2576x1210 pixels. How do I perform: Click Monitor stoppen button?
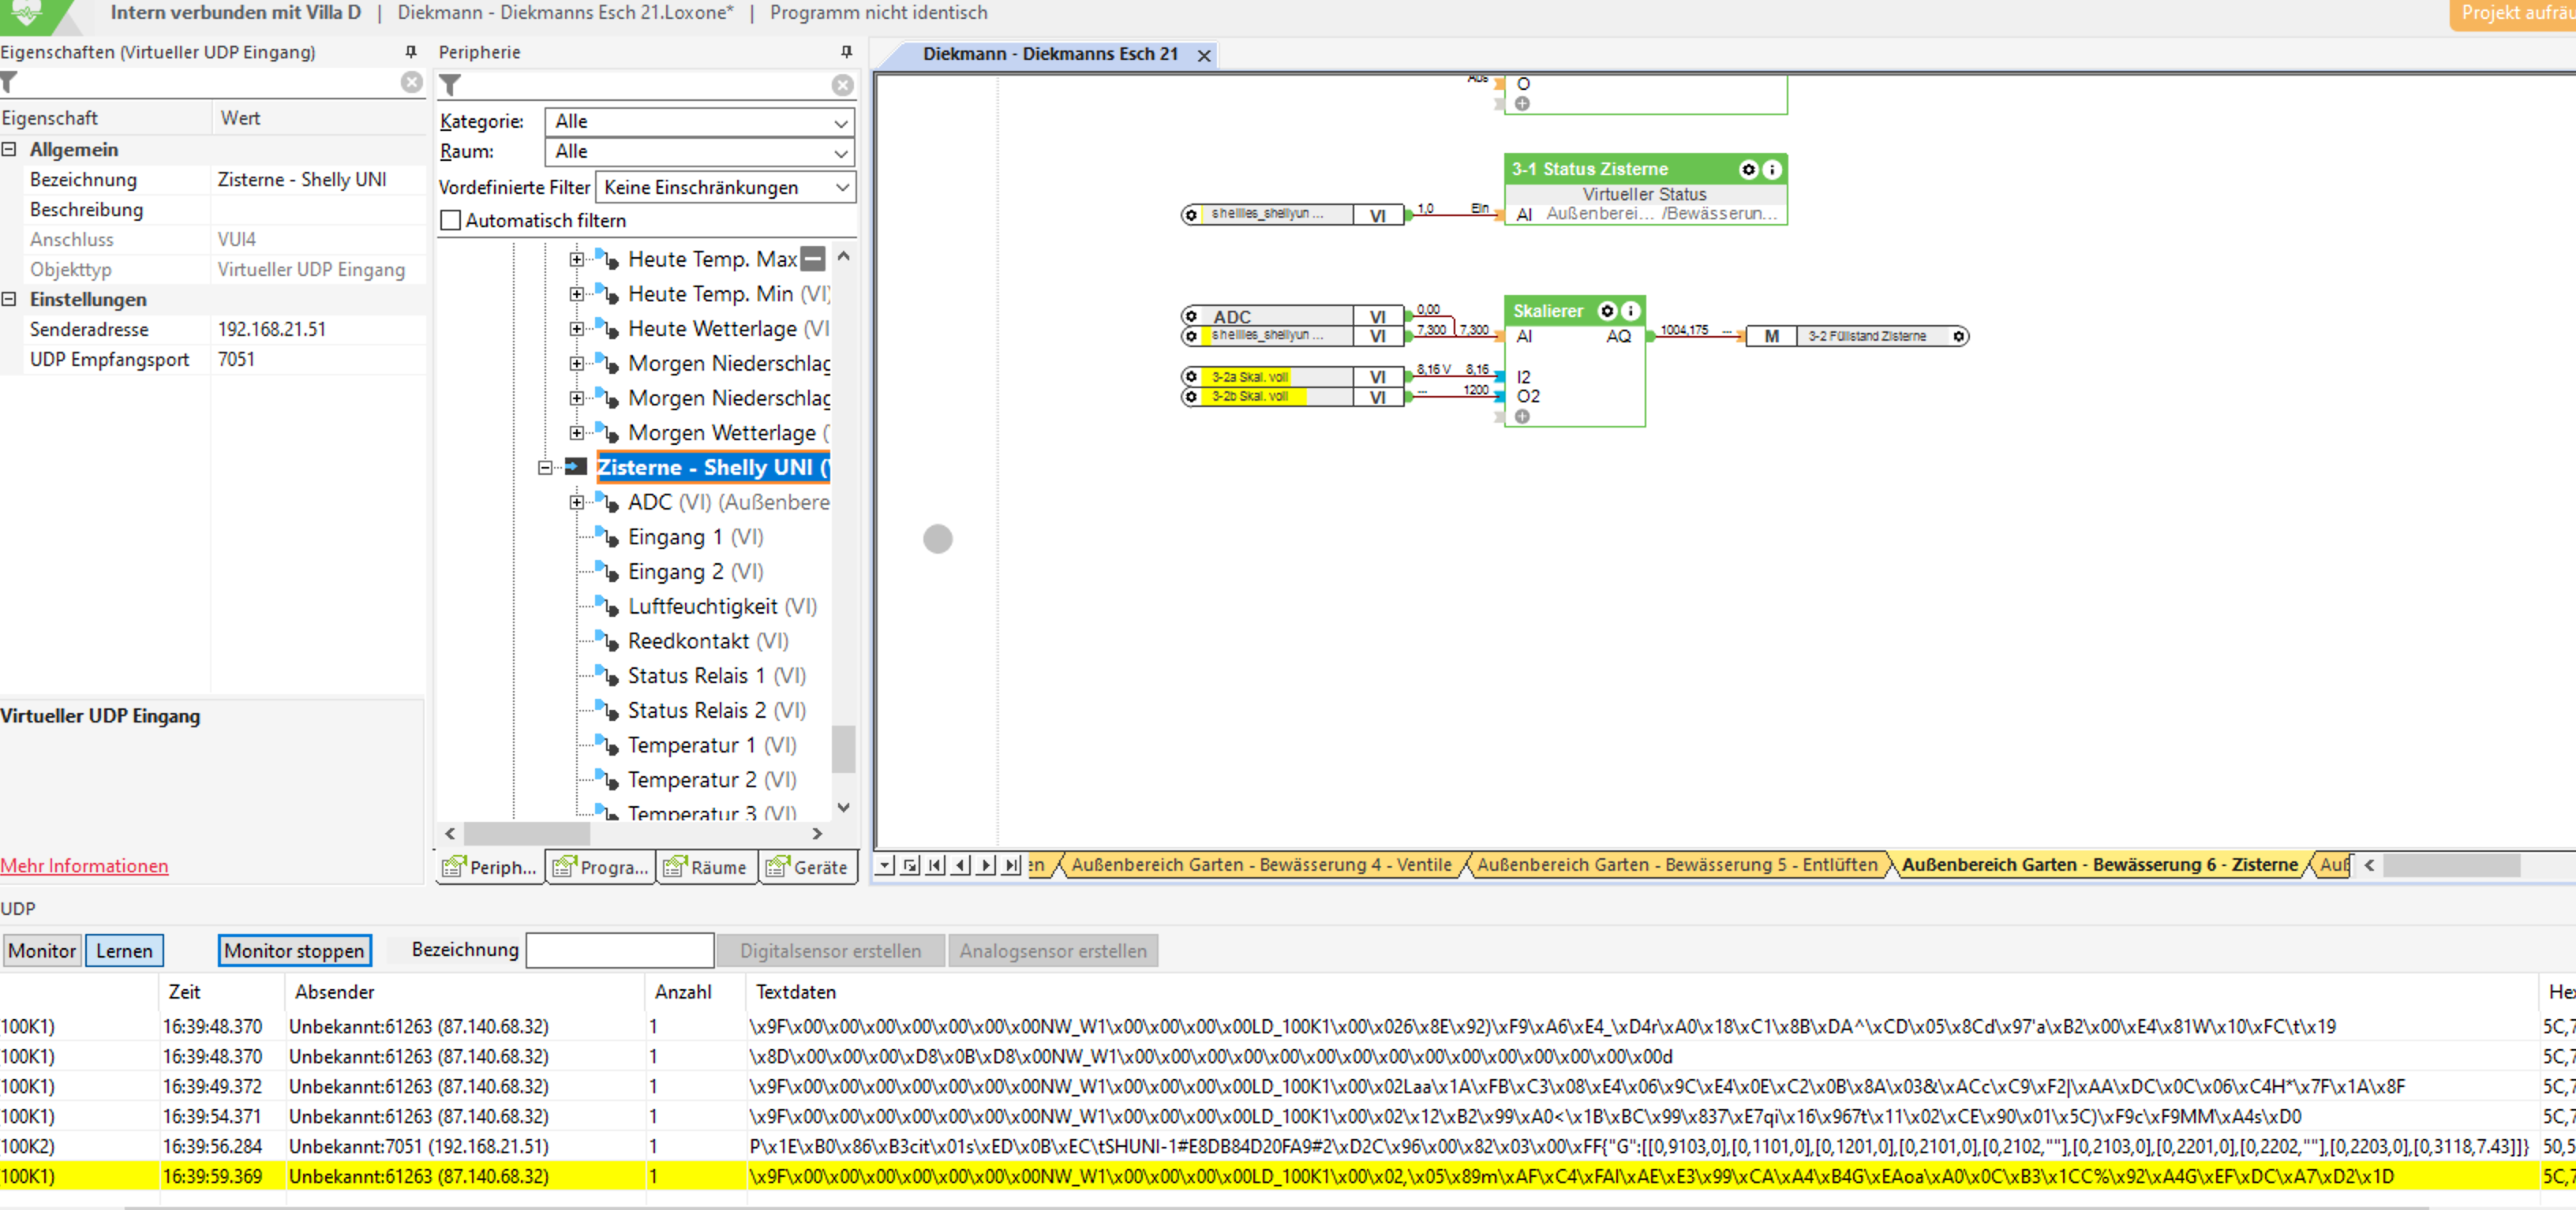click(294, 950)
